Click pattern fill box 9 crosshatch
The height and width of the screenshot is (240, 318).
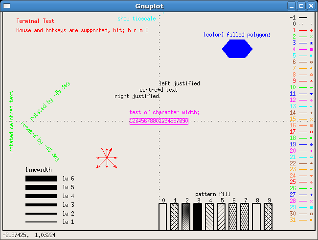coord(268,217)
